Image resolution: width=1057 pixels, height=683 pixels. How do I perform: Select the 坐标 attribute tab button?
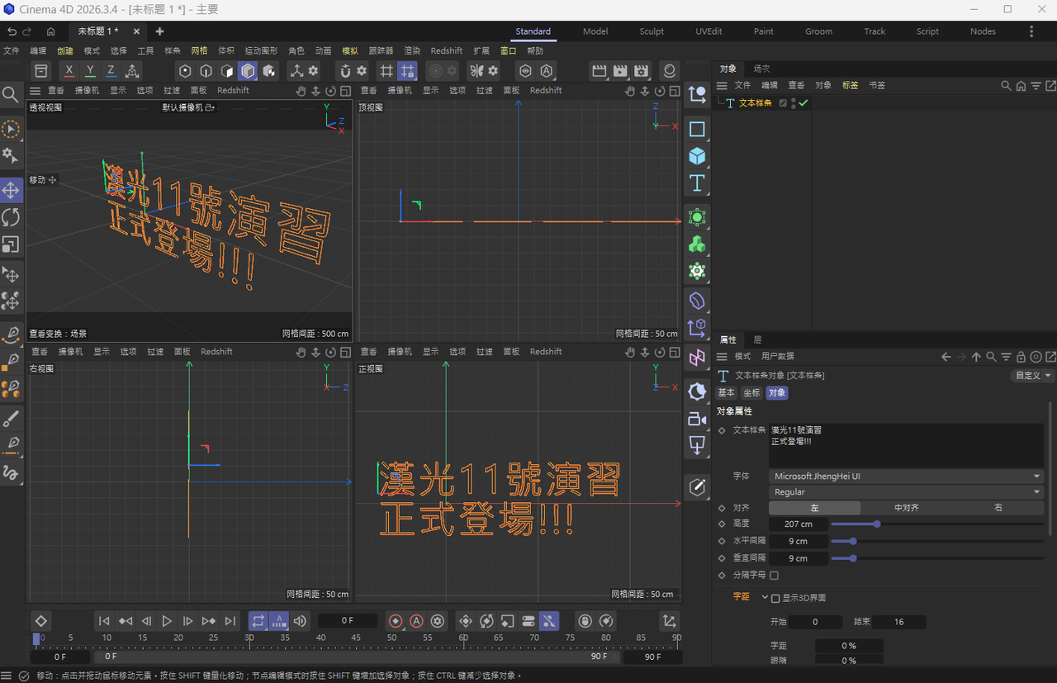[751, 393]
